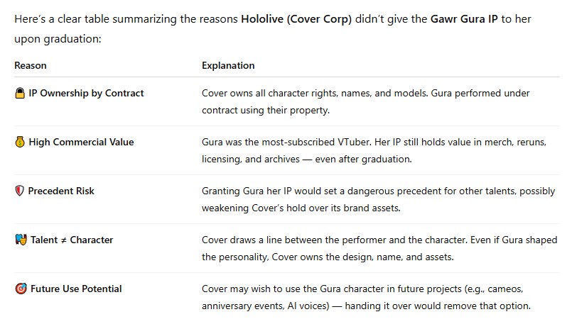The image size is (572, 324).
Task: Click explanation about performer and character line
Action: pos(379,248)
